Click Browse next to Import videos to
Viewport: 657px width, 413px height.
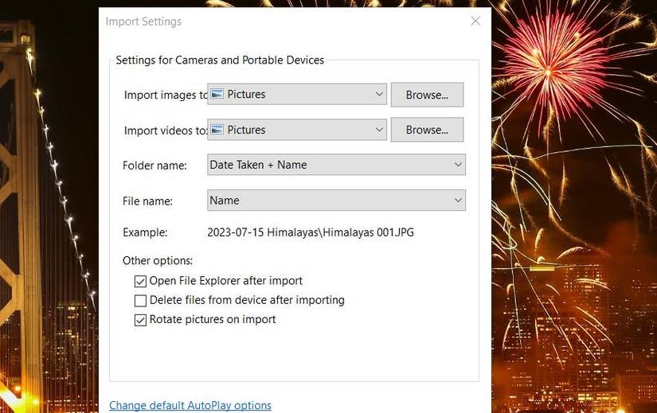427,130
